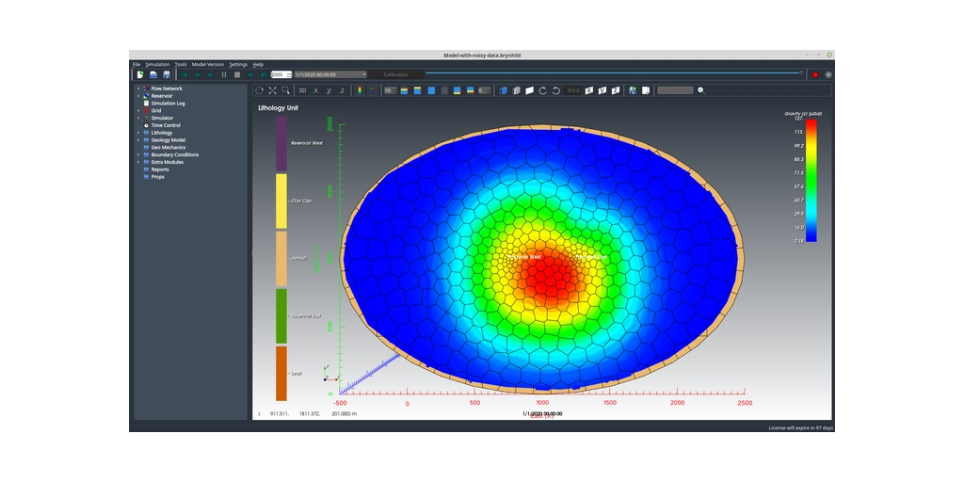Expand the Boundary Conditions tree node
This screenshot has height=482, width=964.
point(138,154)
